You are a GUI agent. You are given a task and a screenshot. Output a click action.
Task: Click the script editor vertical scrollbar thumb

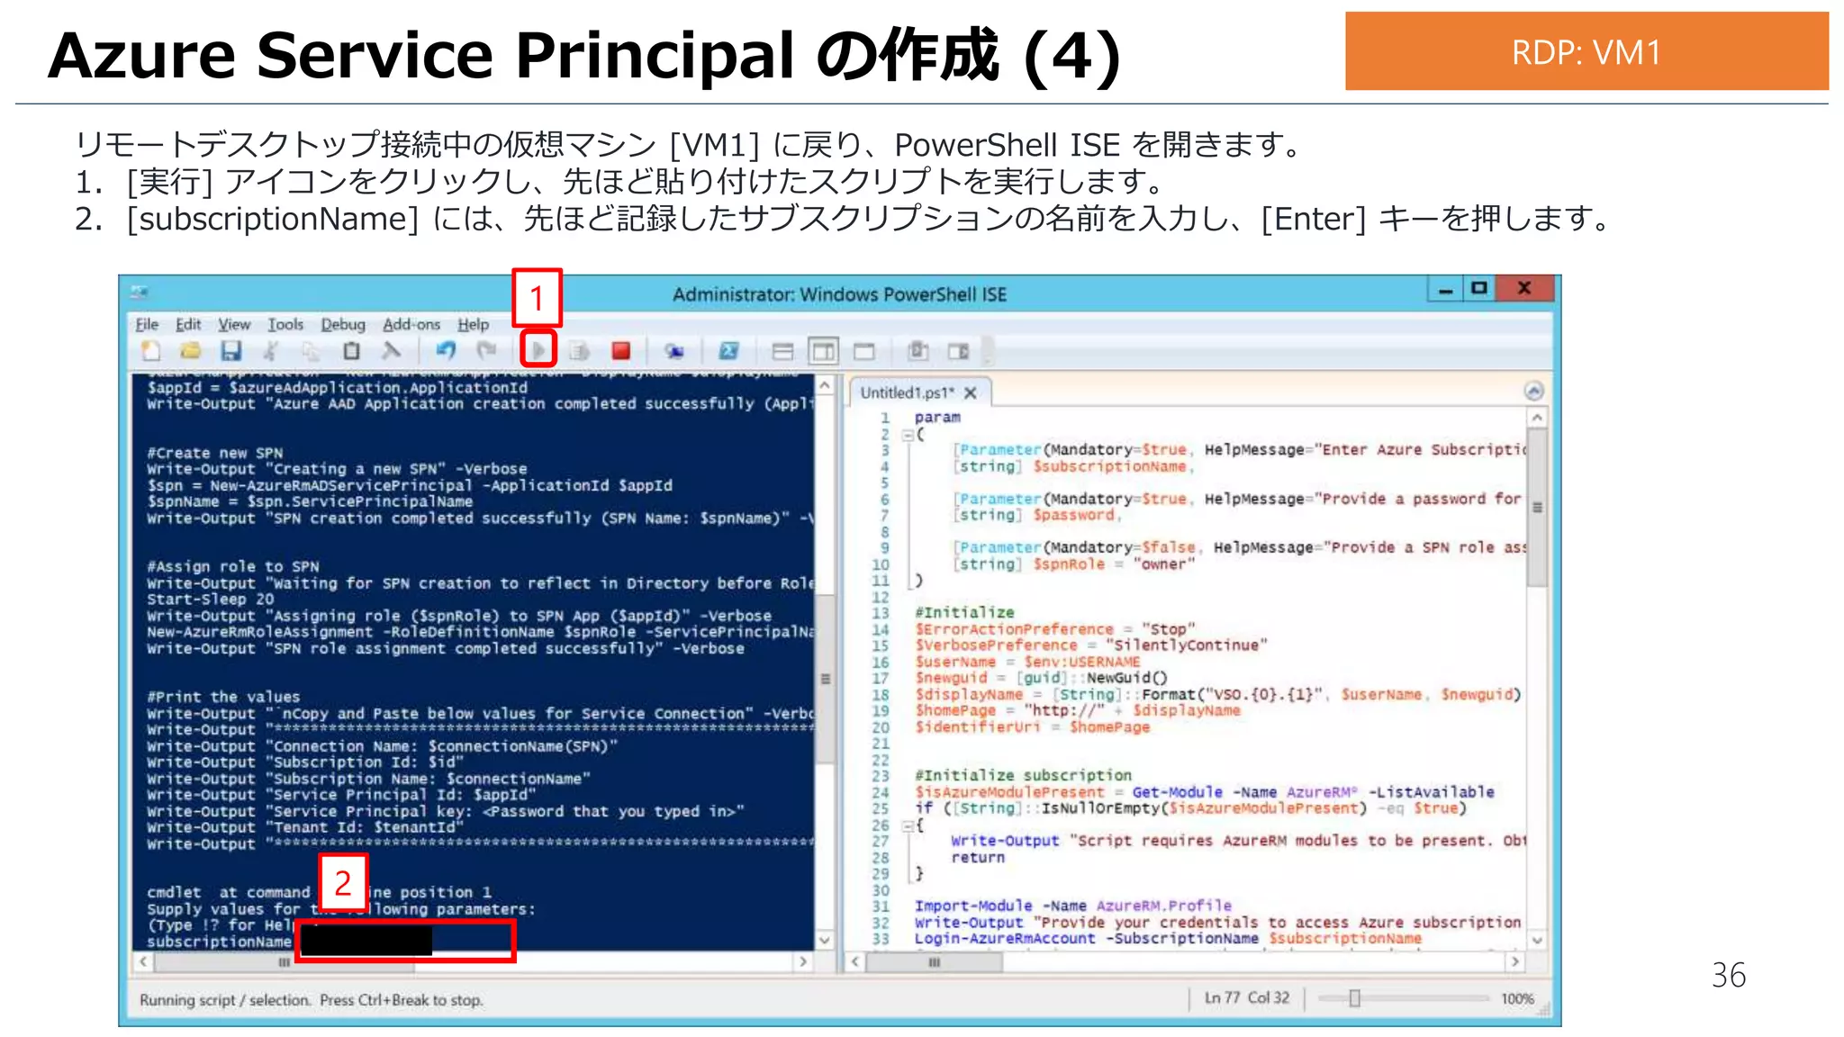point(1537,509)
